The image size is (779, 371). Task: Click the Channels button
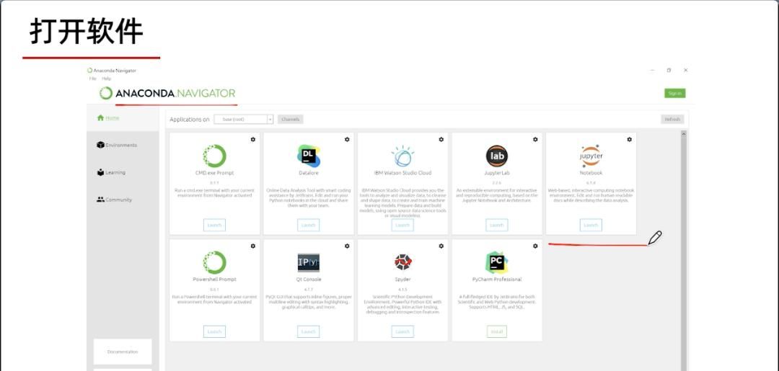coord(290,120)
